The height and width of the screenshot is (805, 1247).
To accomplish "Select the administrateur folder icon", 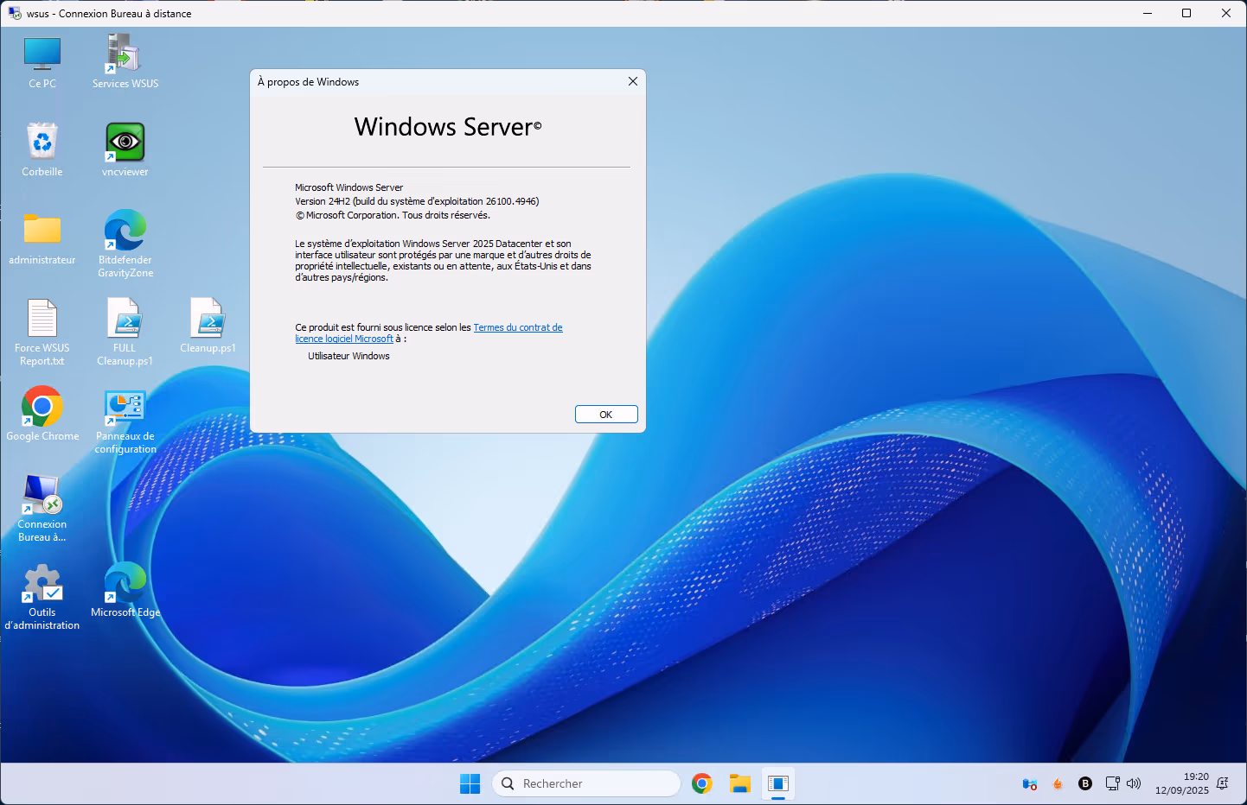I will [42, 238].
